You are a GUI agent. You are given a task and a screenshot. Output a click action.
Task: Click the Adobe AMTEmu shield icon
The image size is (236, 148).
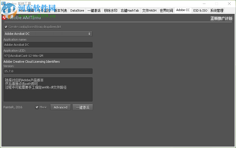(4, 18)
